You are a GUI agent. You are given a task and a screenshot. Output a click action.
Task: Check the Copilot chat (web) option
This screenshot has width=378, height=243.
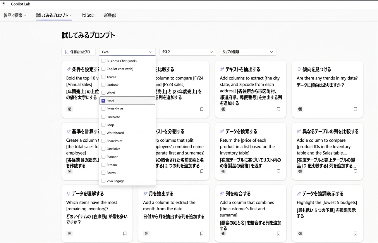(103, 69)
